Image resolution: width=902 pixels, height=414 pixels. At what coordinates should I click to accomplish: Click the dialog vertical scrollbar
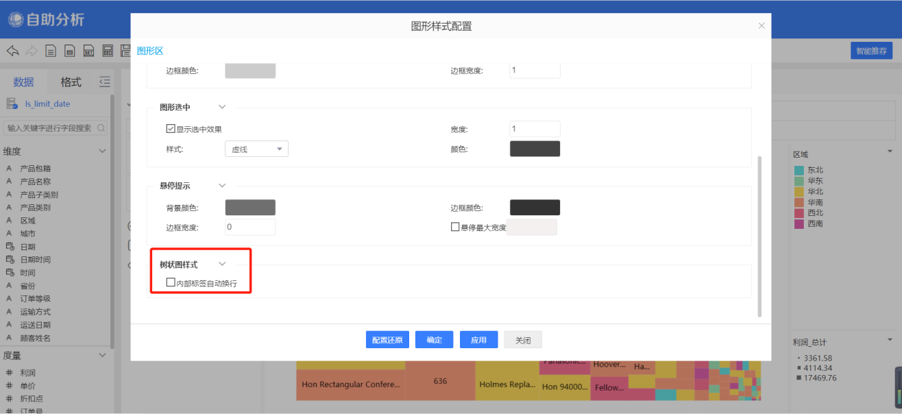759,236
